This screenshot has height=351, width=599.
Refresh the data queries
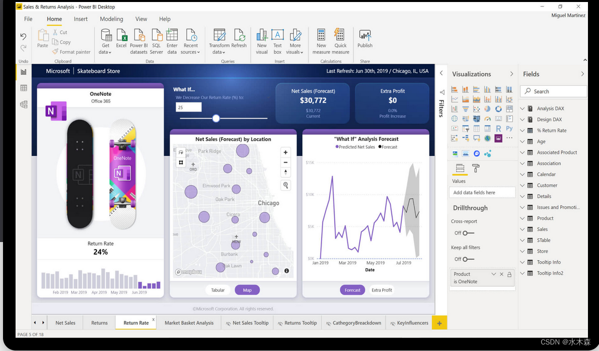[x=239, y=38]
